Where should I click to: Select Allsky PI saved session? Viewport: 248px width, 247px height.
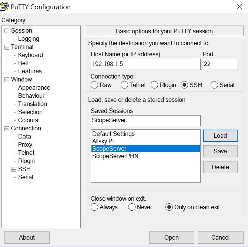click(145, 141)
